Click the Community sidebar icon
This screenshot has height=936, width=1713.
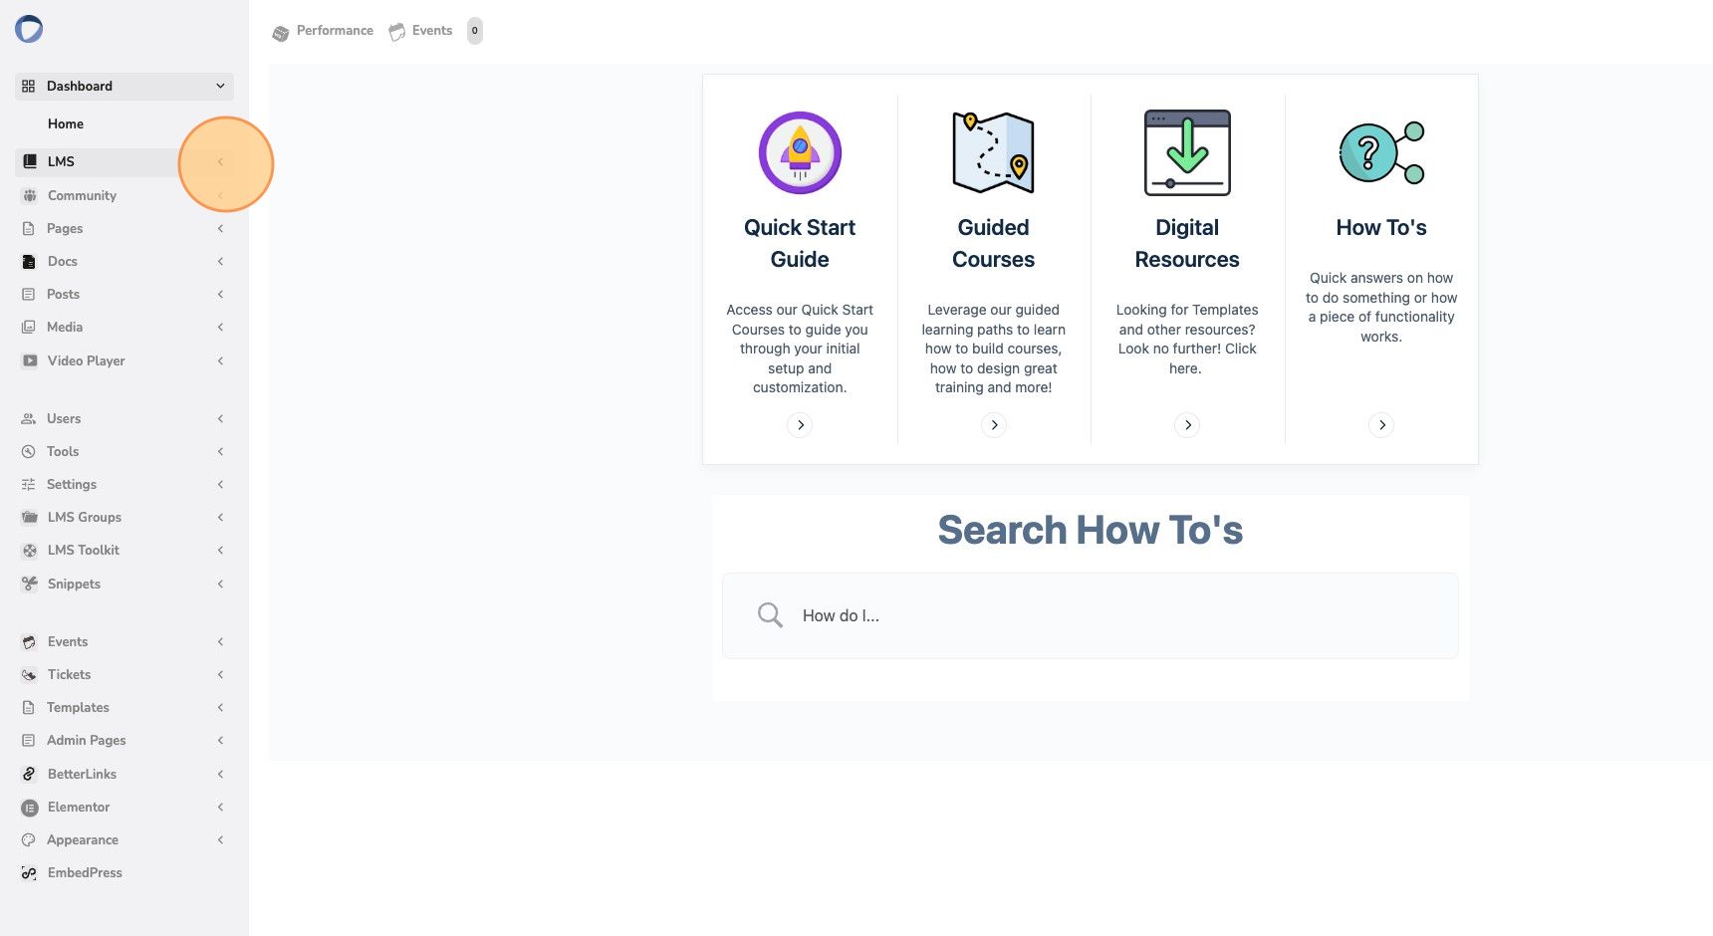coord(30,196)
